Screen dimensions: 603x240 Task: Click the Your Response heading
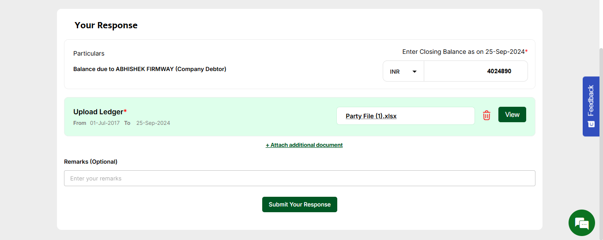[106, 26]
